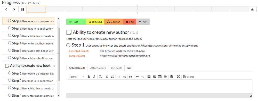The width and height of the screenshot is (258, 101).
Task: Insert a table in the editor
Action: [160, 77]
